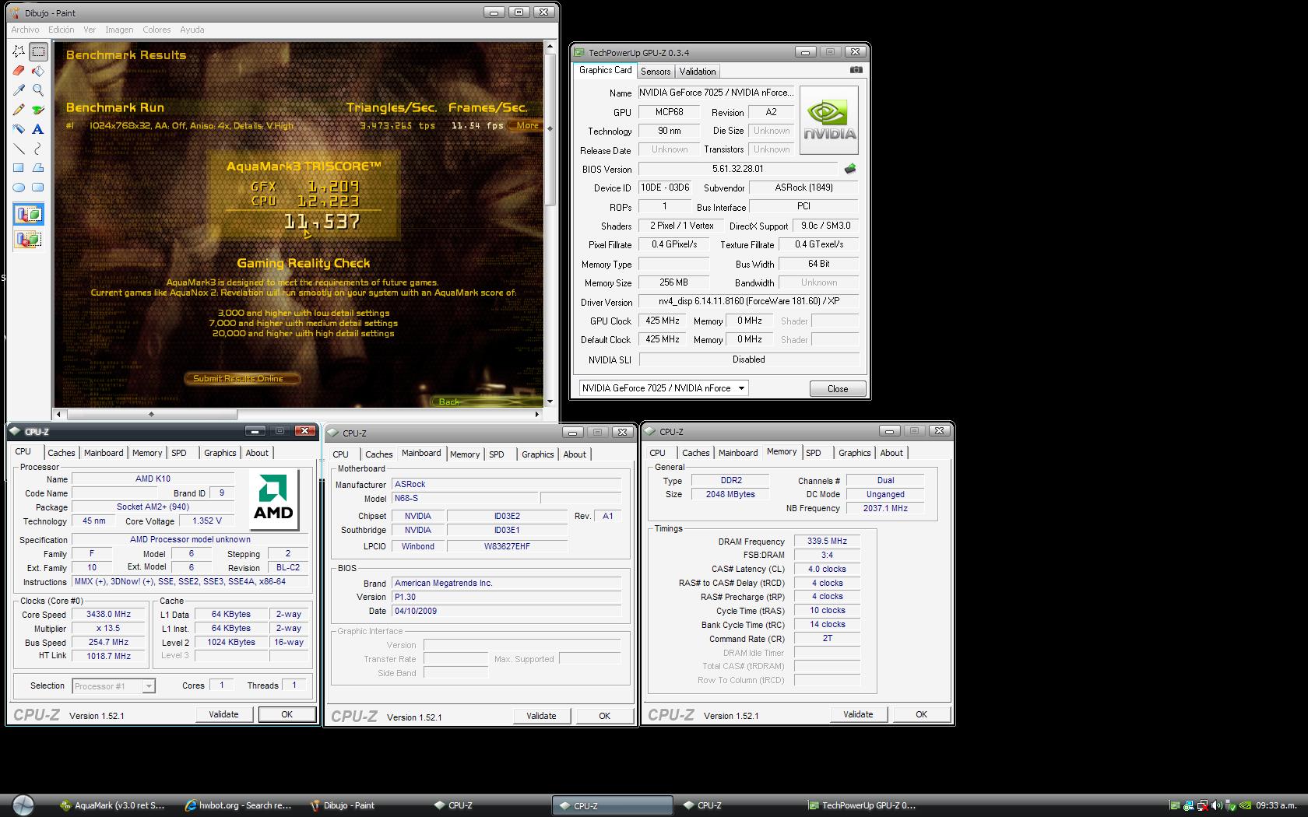Image resolution: width=1308 pixels, height=817 pixels.
Task: Open the Colores menu in Paint
Action: pyautogui.click(x=156, y=30)
